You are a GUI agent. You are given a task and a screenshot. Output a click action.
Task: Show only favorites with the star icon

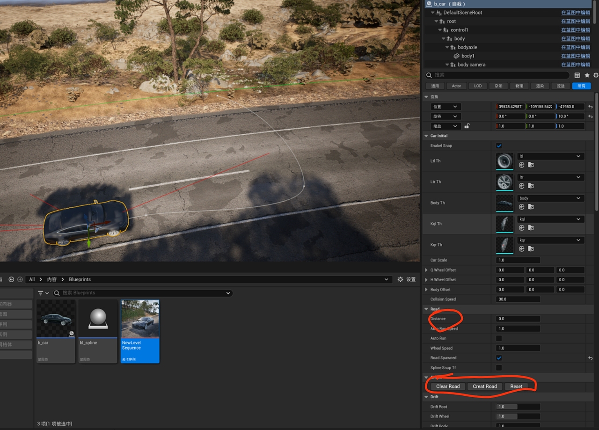[587, 75]
